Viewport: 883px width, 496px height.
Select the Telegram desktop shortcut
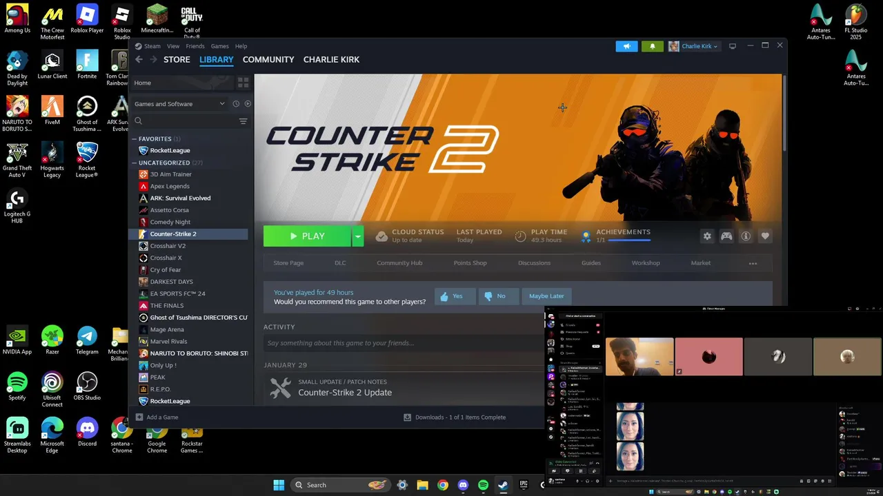point(87,340)
